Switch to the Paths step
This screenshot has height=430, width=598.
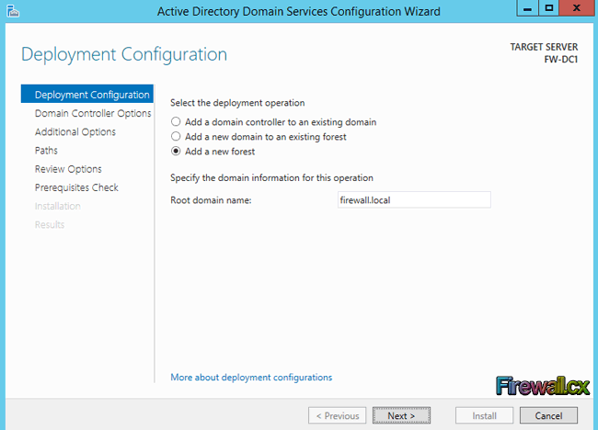[46, 151]
